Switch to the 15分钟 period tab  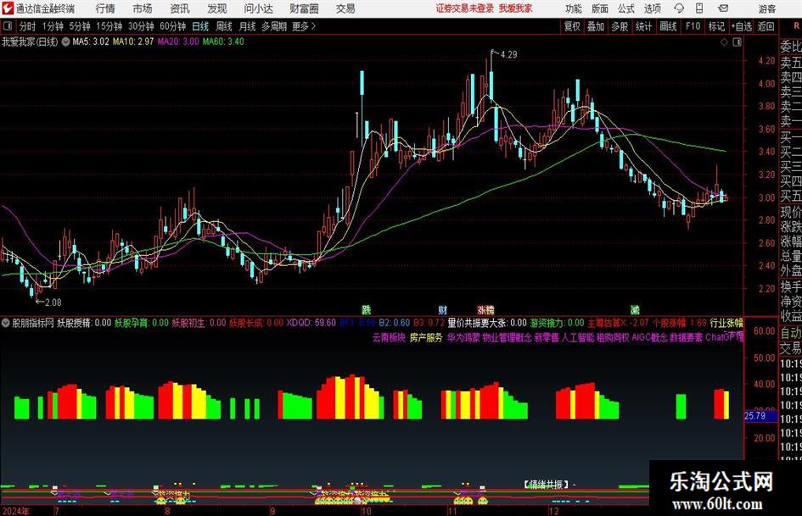tap(109, 26)
